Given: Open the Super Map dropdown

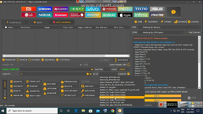Looking at the screenshot, I should [x=107, y=69].
